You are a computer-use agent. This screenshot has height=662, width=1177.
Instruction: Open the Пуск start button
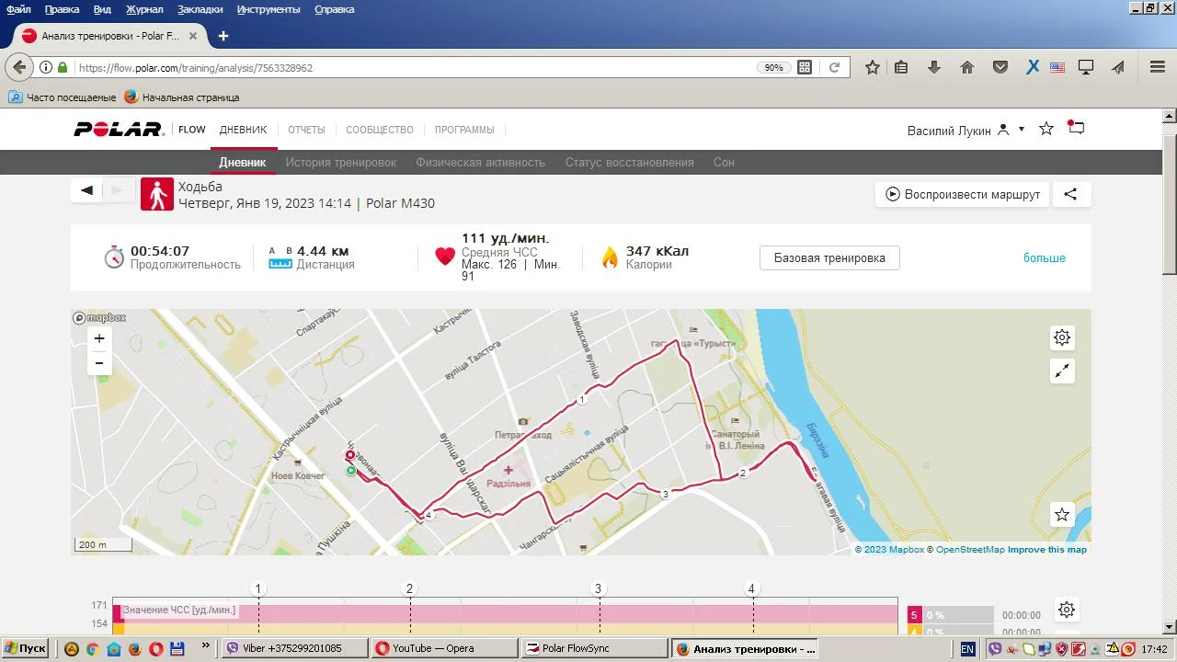tap(26, 648)
